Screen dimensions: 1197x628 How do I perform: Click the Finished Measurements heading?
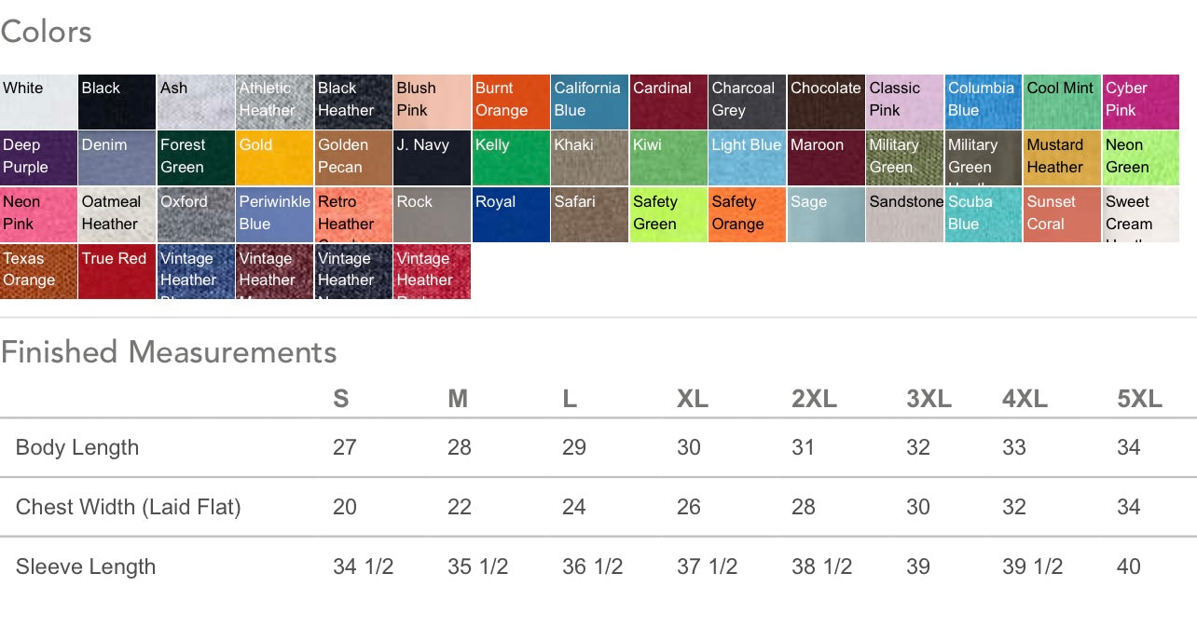(169, 352)
